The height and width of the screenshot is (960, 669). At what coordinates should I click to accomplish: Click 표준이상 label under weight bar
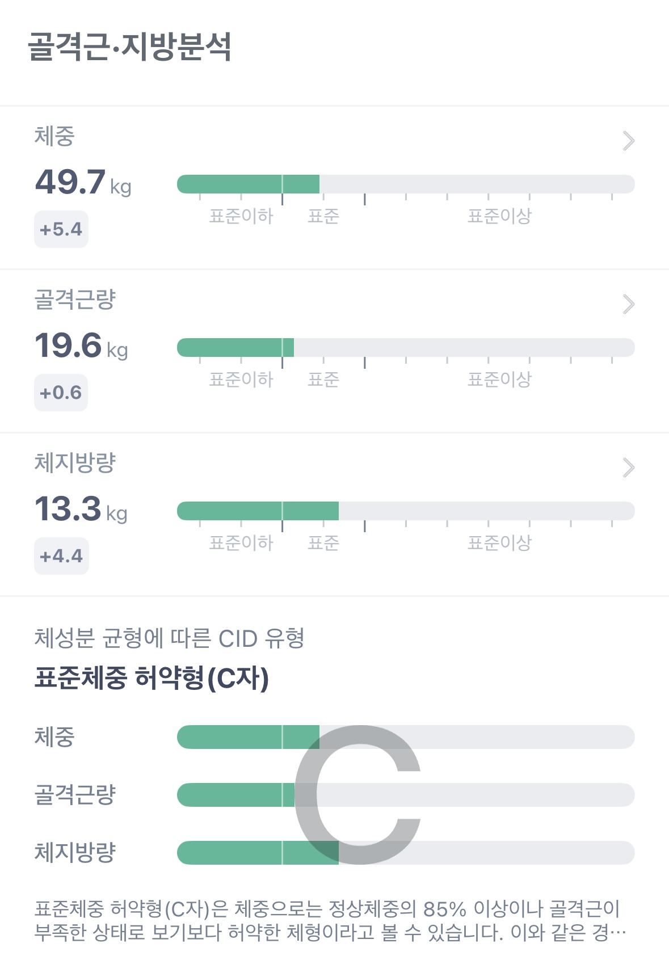pyautogui.click(x=499, y=216)
